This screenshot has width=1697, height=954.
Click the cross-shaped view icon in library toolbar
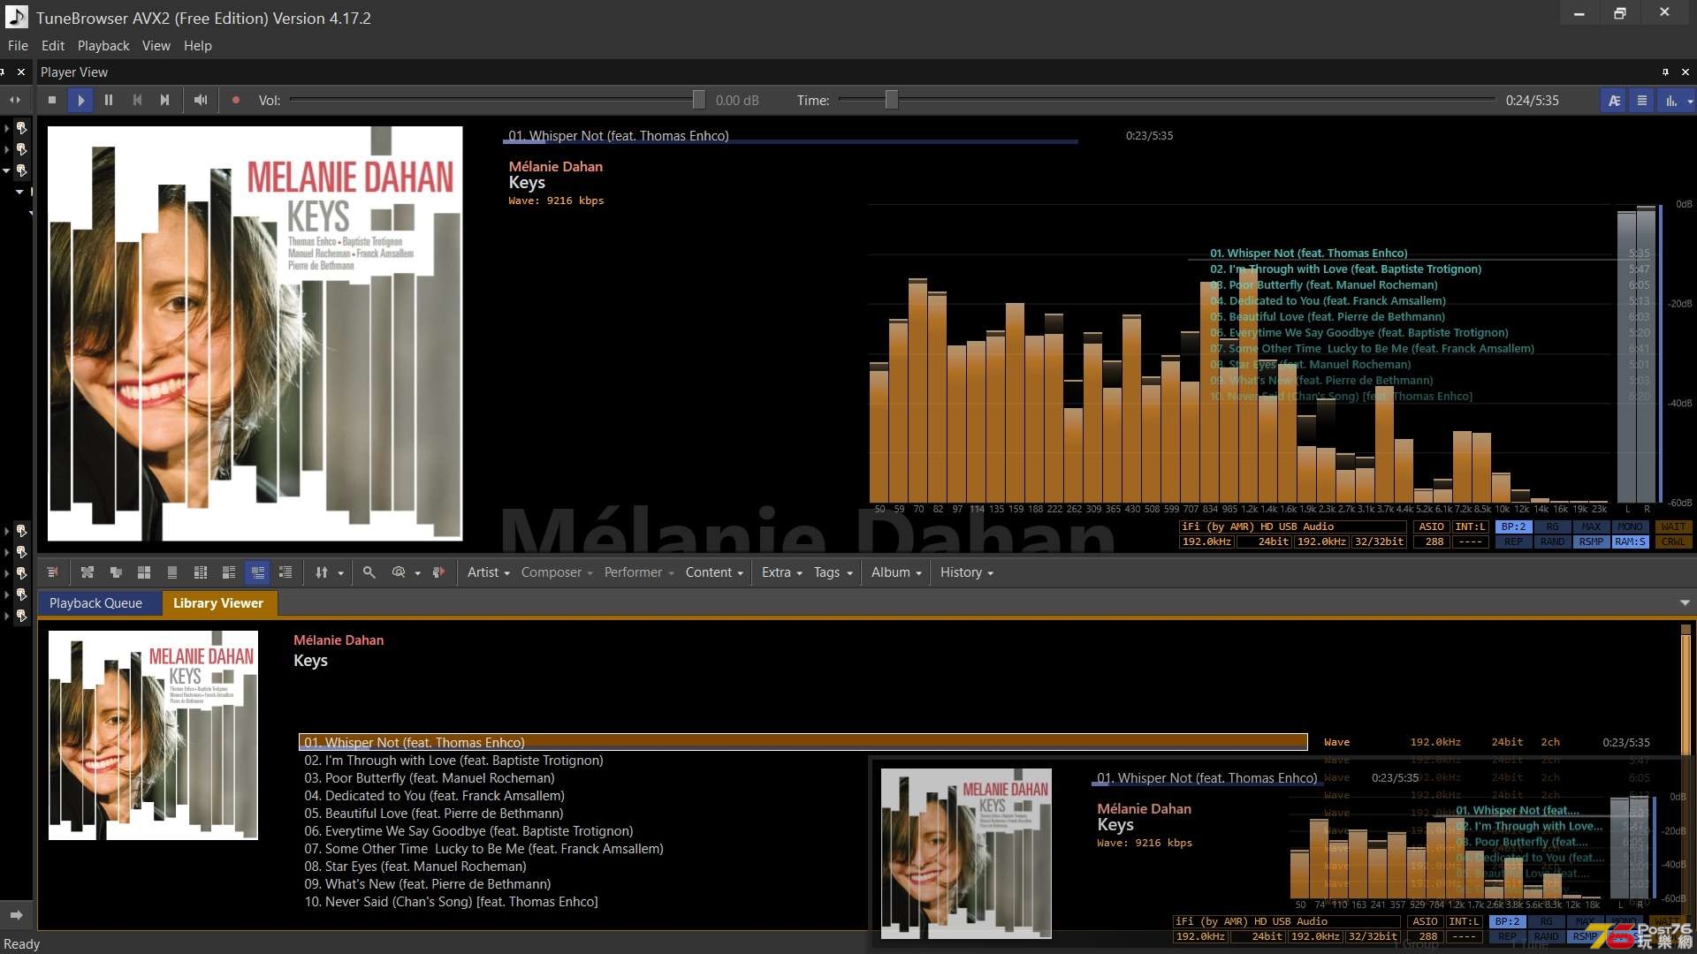click(x=88, y=572)
